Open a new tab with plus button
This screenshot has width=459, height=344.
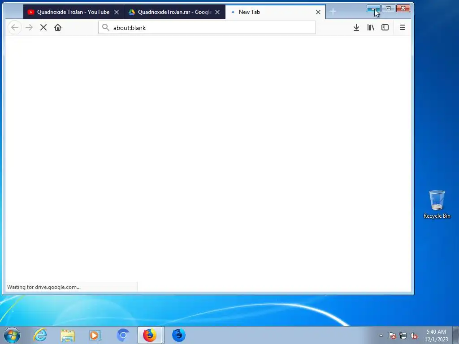click(x=333, y=12)
